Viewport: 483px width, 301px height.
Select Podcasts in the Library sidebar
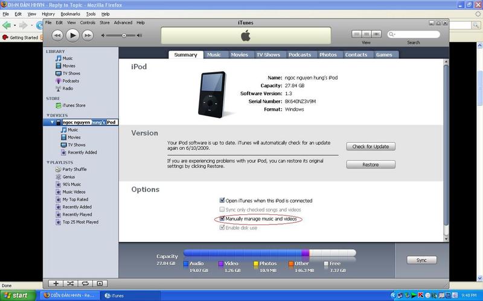[70, 81]
